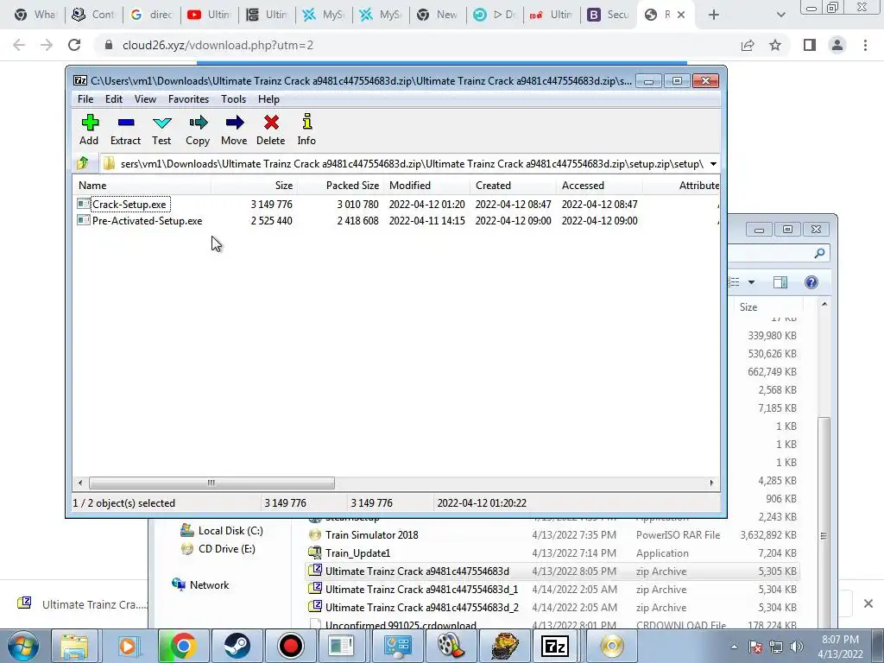Toggle the Explorer preview pane icon
Viewport: 884px width, 663px height.
tap(780, 282)
